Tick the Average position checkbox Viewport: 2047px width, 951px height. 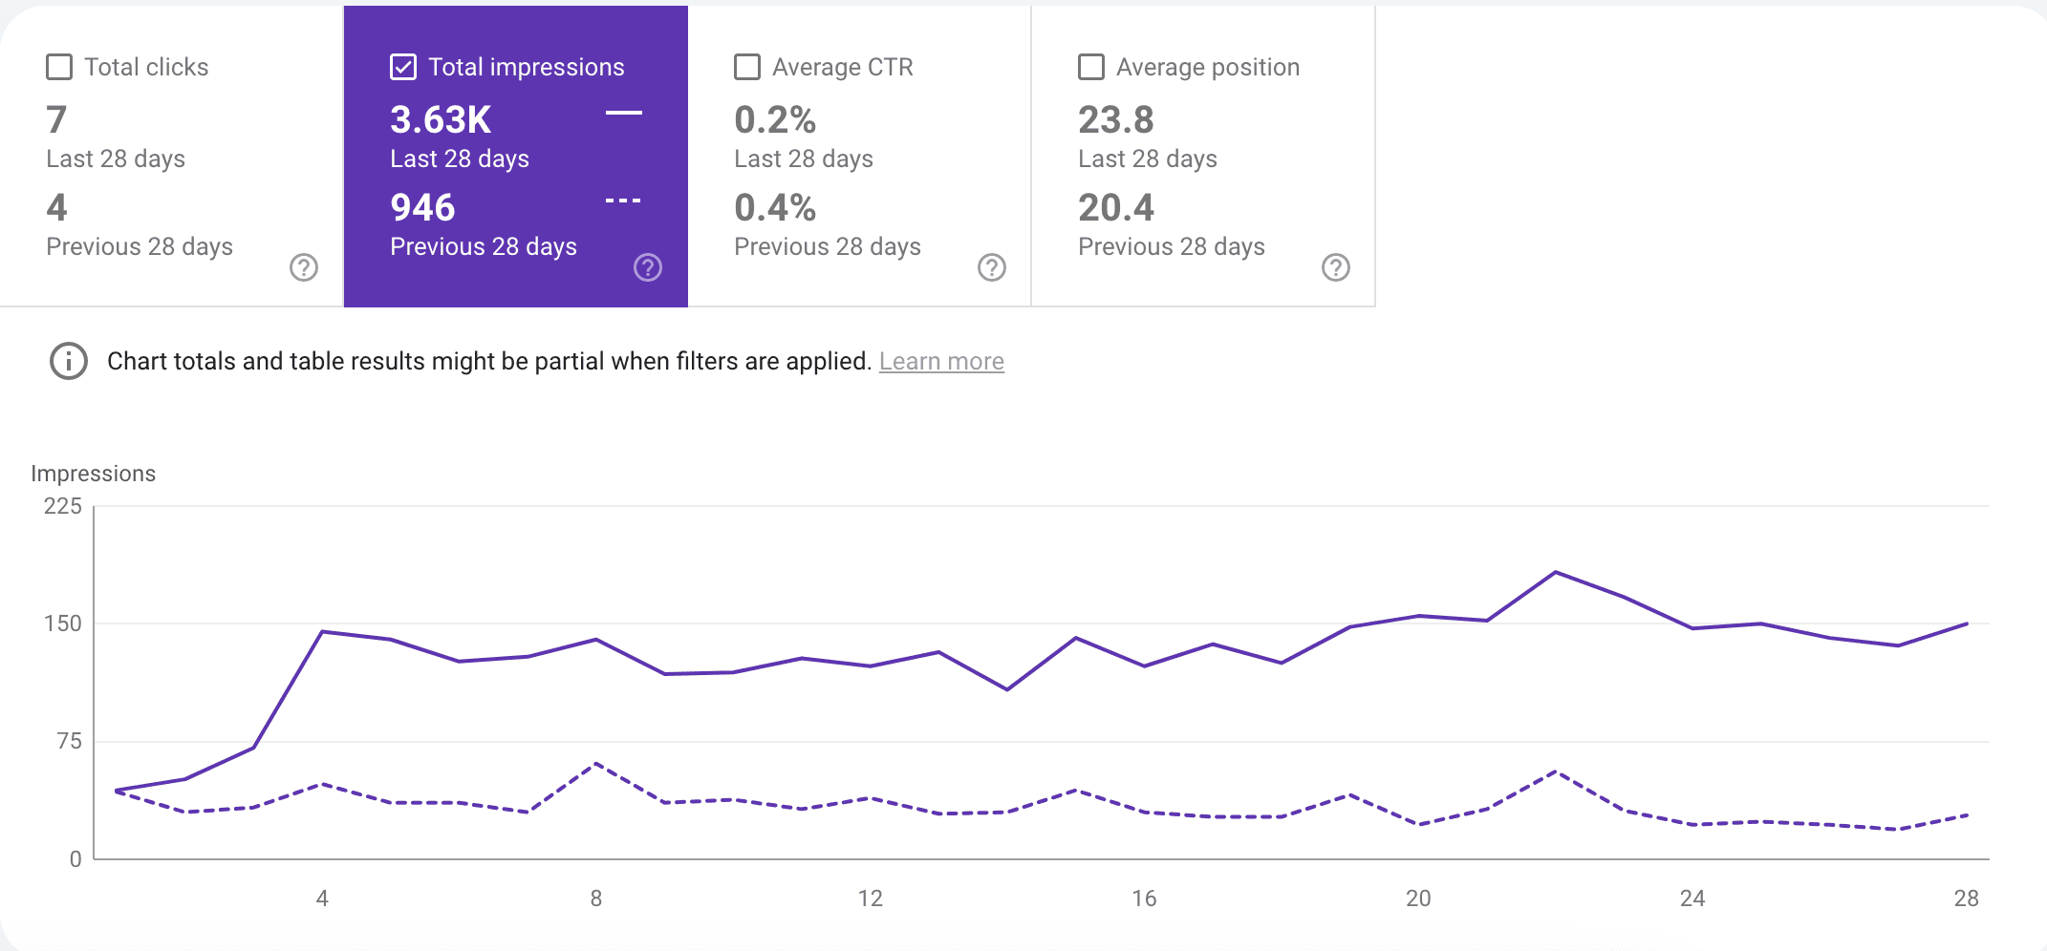[x=1091, y=67]
